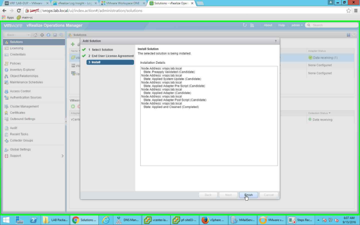
Task: Click the Content icon in navigation toolbar
Action: tap(55, 35)
